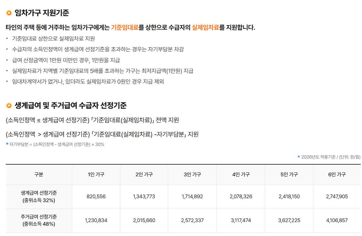The image size is (362, 236).
Task: Click the 주거급여 선정기준 row label
Action: (39, 220)
